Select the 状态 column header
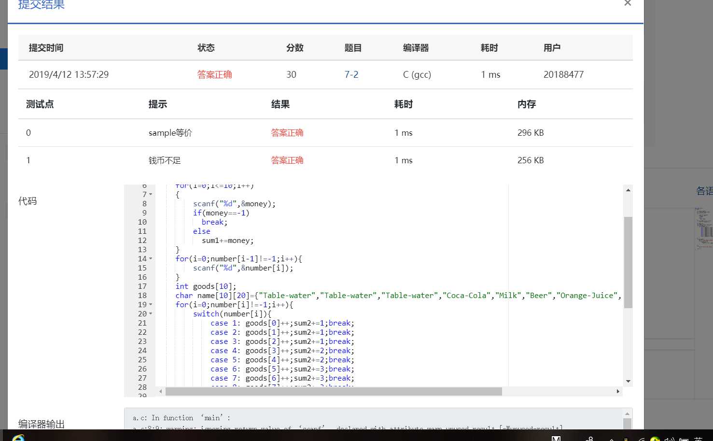This screenshot has height=441, width=713. [x=206, y=48]
